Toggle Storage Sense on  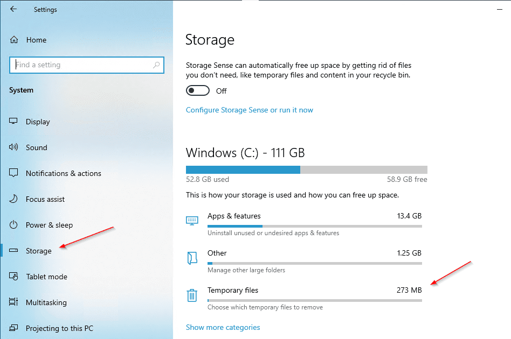198,90
